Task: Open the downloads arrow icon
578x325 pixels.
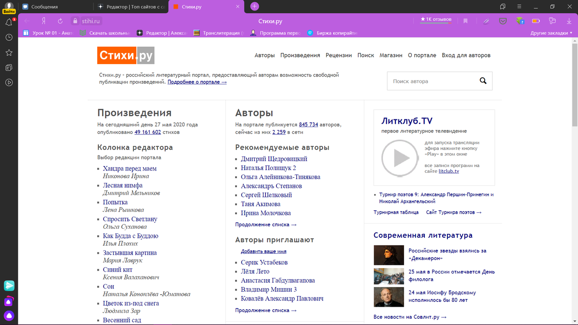Action: click(x=569, y=21)
